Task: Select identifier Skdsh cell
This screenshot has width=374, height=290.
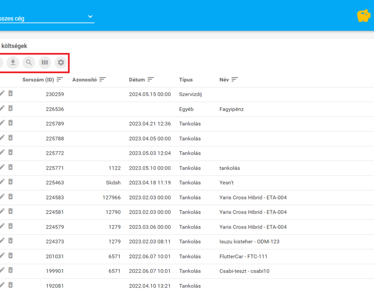Action: coord(113,183)
